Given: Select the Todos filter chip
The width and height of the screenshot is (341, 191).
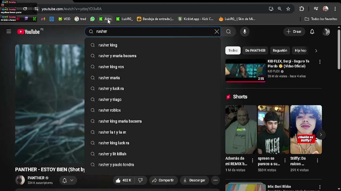Looking at the screenshot, I should click(233, 50).
